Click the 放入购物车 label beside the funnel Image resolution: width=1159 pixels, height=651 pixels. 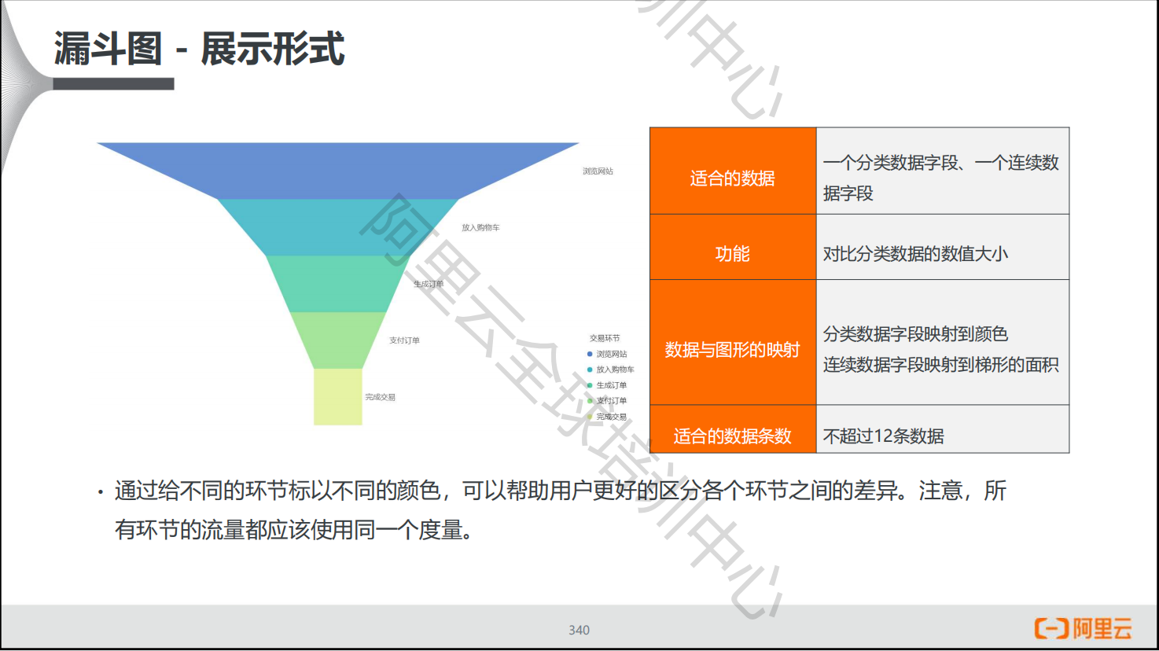(480, 228)
